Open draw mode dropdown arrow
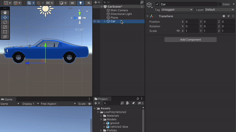236x132 pixels. (65, 3)
